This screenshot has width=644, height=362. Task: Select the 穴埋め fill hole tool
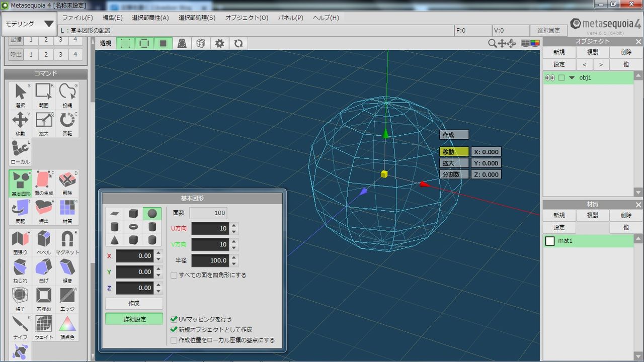[x=44, y=299]
